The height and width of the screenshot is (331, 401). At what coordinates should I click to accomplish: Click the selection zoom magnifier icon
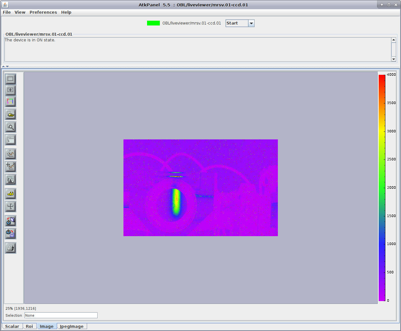[x=11, y=127]
